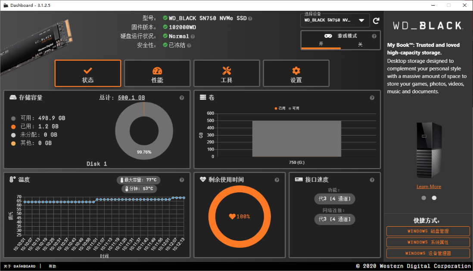Viewport: 473px width, 271px height.
Task: Click the 750 (G:) volume bar
Action: [296, 139]
